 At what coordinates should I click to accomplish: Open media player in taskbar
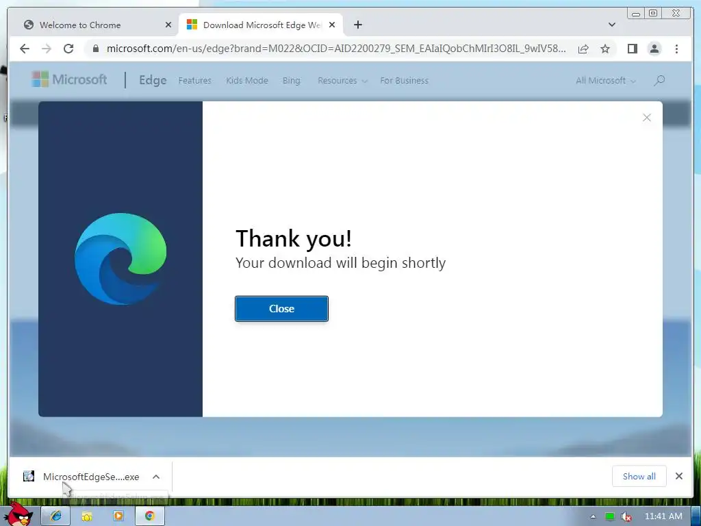[118, 516]
